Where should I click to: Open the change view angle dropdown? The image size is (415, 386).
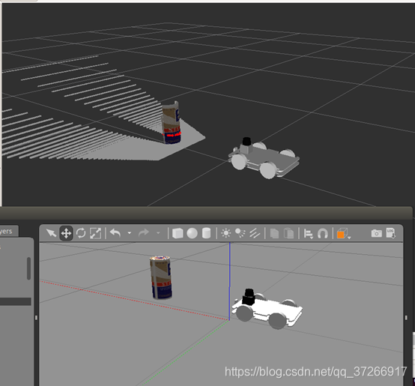coord(343,234)
